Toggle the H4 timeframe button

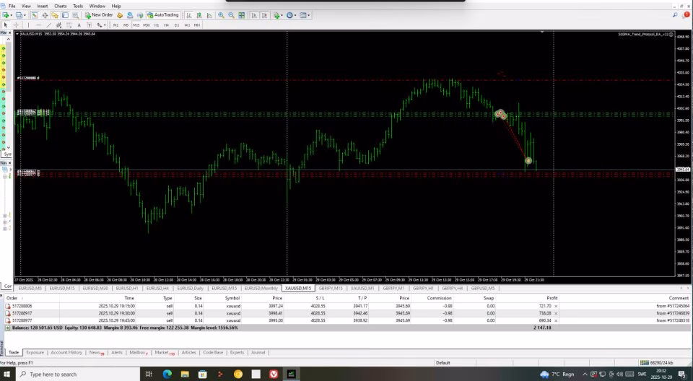[x=166, y=25]
